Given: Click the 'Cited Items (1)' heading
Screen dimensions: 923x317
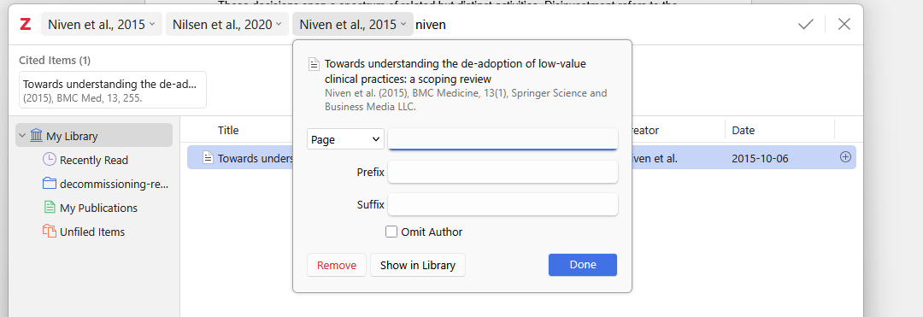Looking at the screenshot, I should [55, 60].
